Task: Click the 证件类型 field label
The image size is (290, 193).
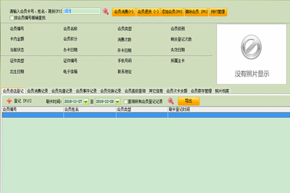Action: (x=17, y=61)
